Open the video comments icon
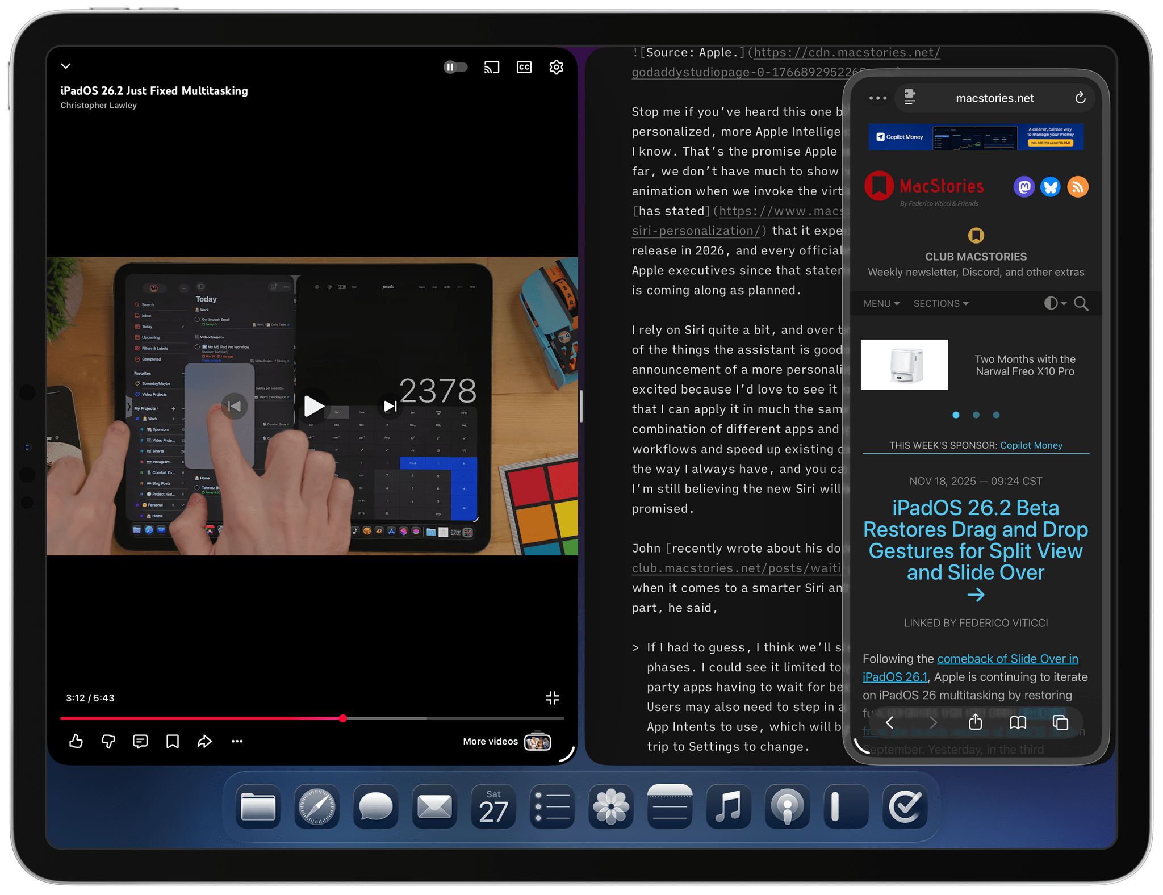The height and width of the screenshot is (895, 1163). coord(140,741)
